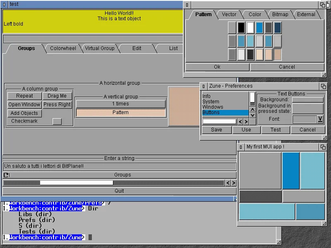
Task: Click the right arrow beside the Preferences string gadget
Action: pyautogui.click(x=246, y=122)
